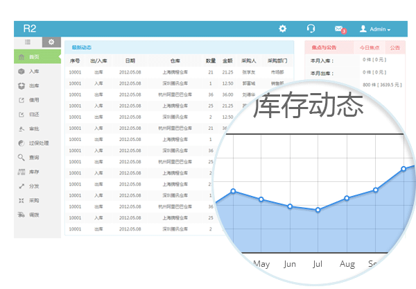Sort by 采购部门 column header
The image size is (416, 289).
coord(277,60)
